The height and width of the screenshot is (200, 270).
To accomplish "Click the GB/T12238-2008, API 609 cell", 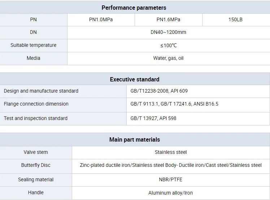I will click(x=159, y=91).
